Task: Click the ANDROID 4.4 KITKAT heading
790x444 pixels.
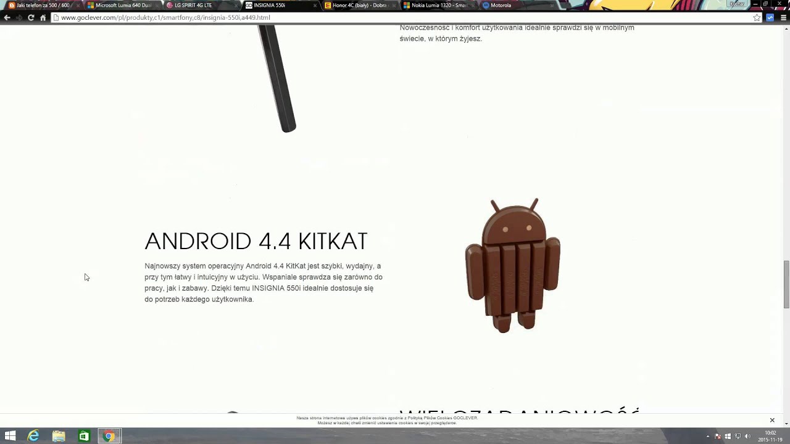Action: tap(256, 241)
